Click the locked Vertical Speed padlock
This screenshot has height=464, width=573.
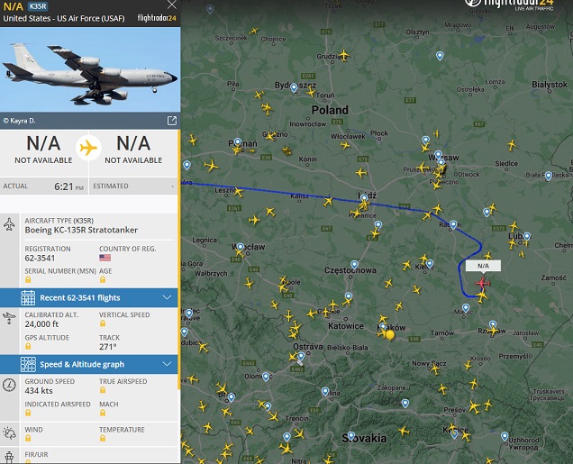pos(103,323)
